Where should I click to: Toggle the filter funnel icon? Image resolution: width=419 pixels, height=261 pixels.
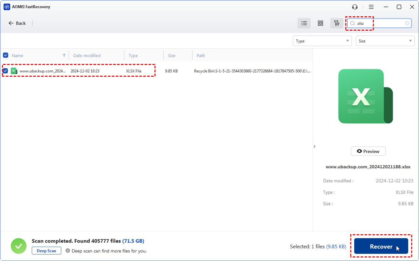click(x=337, y=23)
